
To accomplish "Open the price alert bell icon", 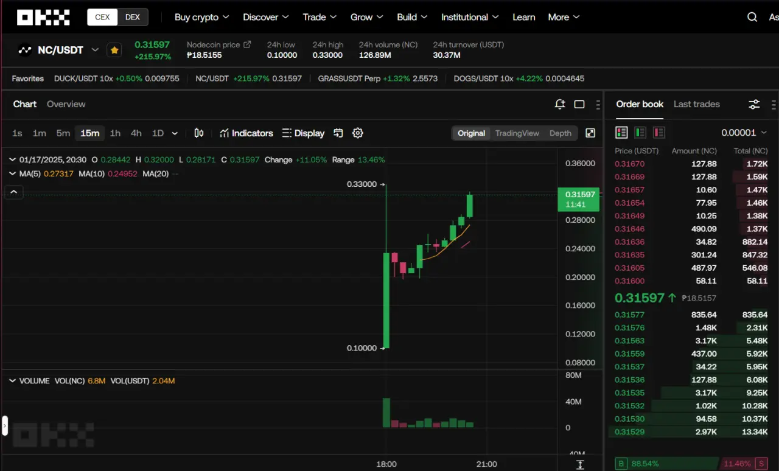I will (x=560, y=104).
